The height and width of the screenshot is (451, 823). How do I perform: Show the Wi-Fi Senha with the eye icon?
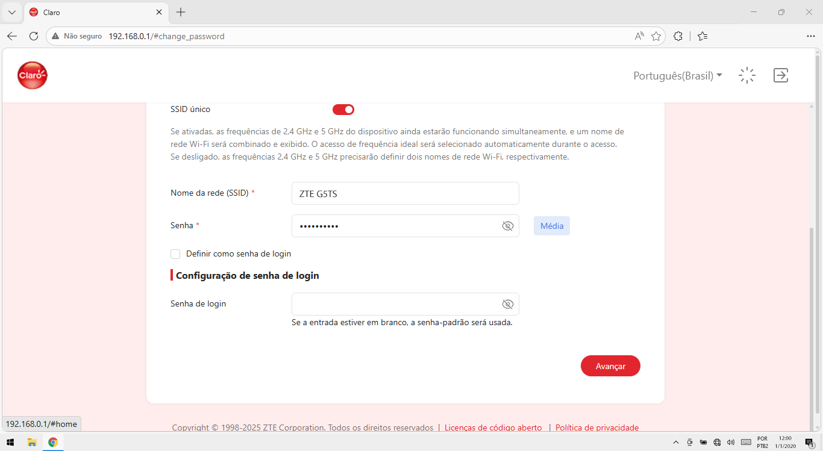click(x=507, y=226)
